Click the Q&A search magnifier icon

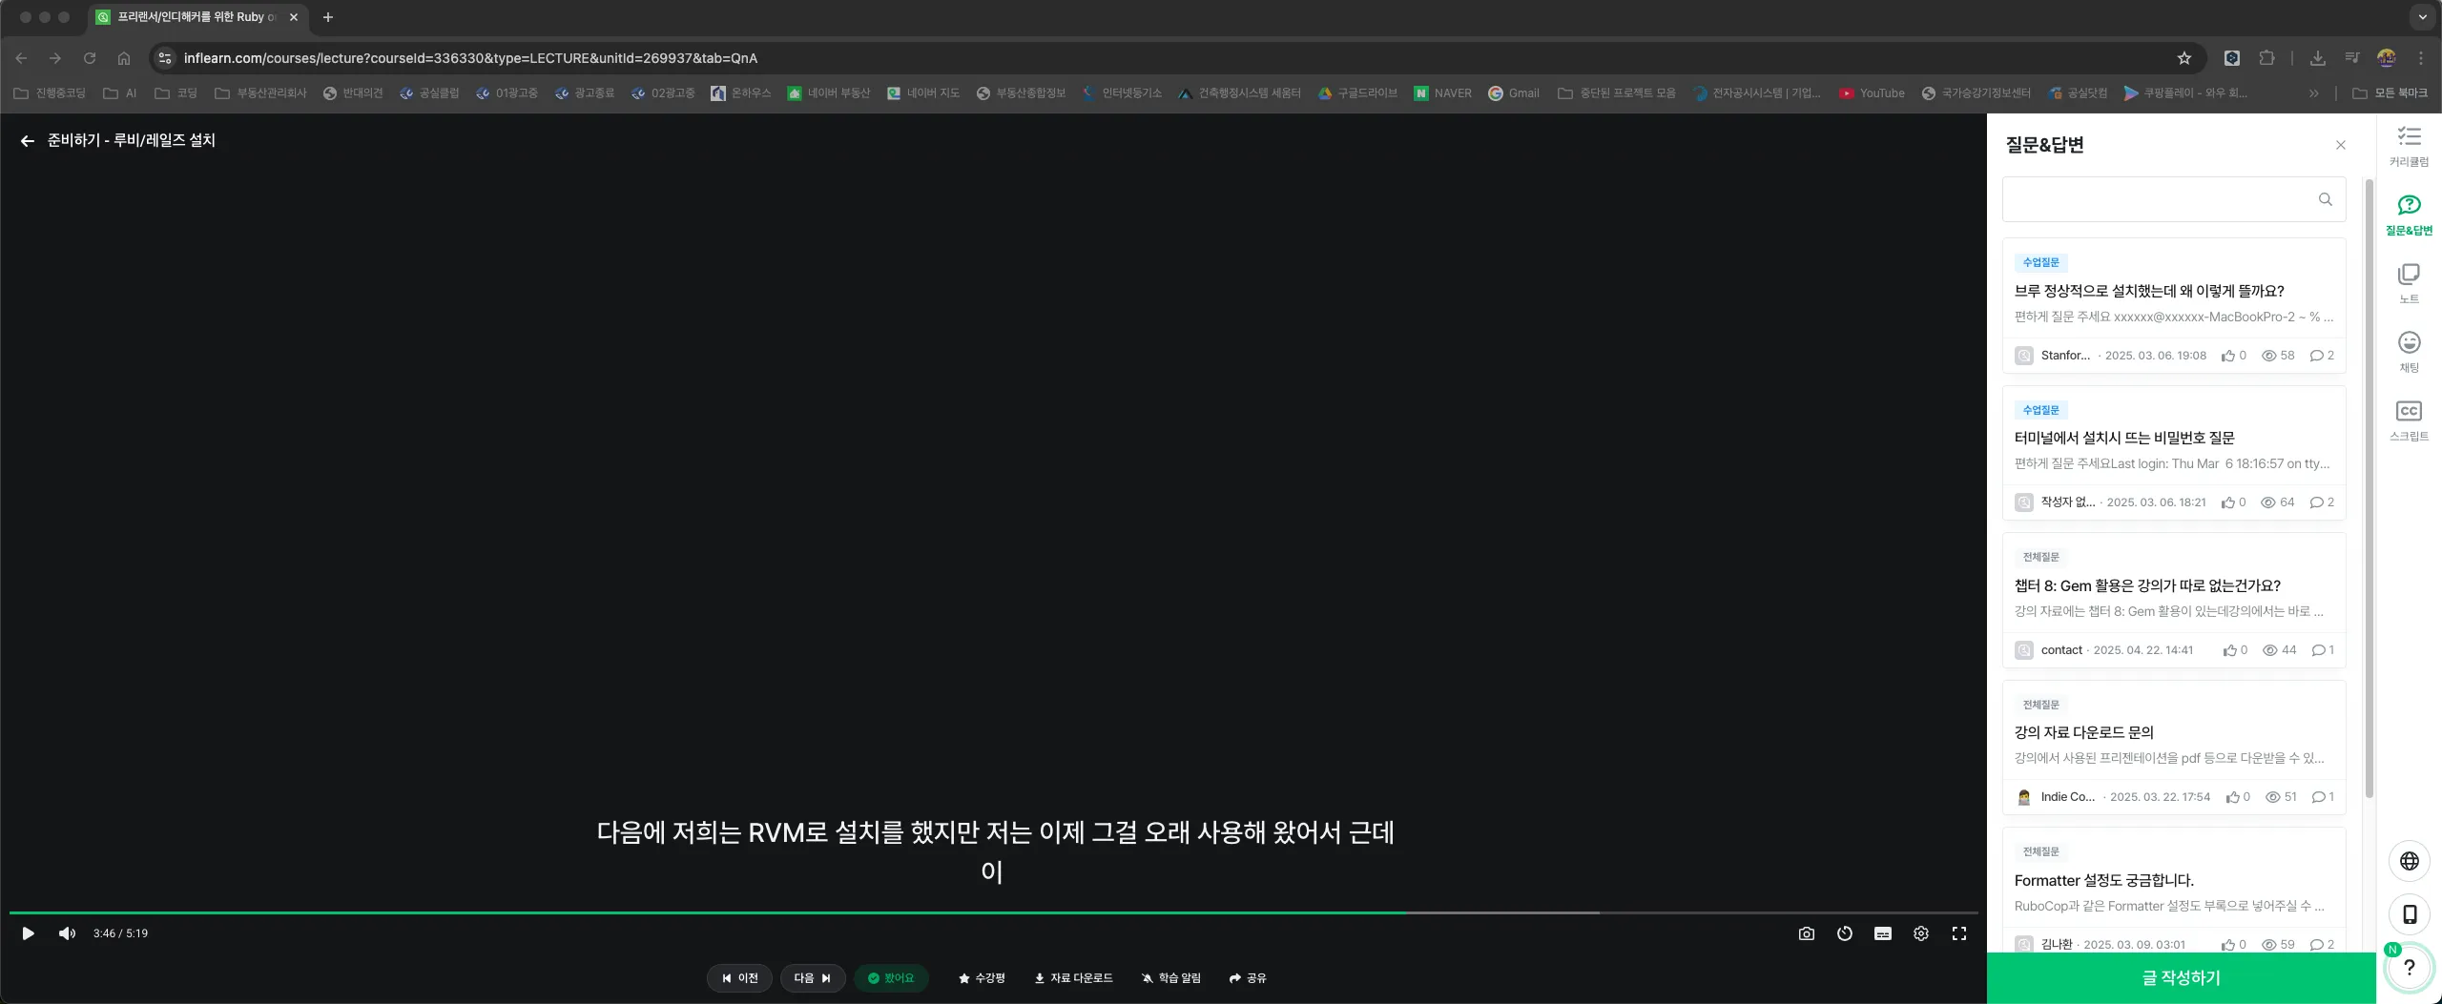(2326, 199)
